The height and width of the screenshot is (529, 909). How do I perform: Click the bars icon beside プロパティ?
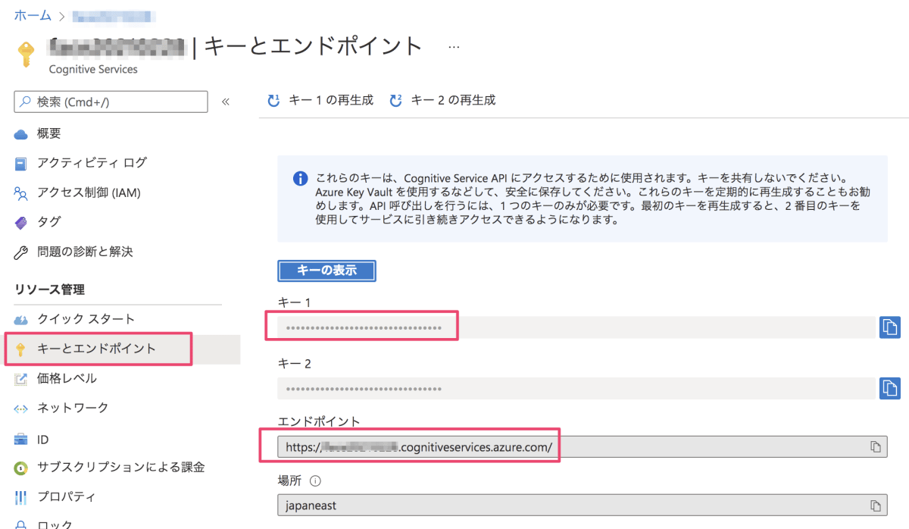[x=21, y=498]
